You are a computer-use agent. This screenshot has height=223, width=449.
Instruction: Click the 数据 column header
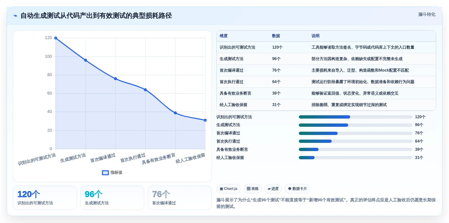coord(276,36)
